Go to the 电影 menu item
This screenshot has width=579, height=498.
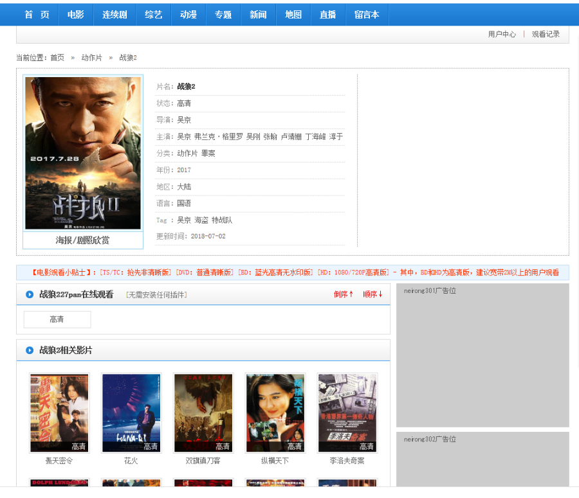(x=76, y=15)
